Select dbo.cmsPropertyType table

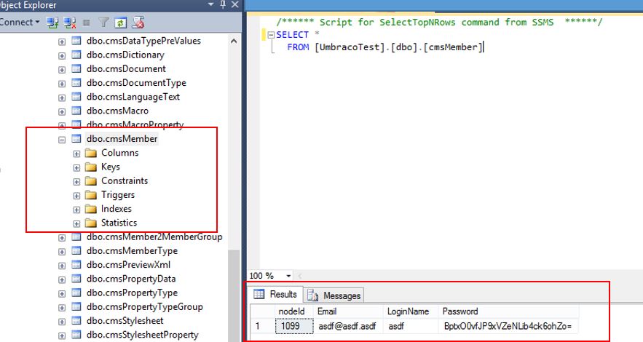[x=132, y=293]
